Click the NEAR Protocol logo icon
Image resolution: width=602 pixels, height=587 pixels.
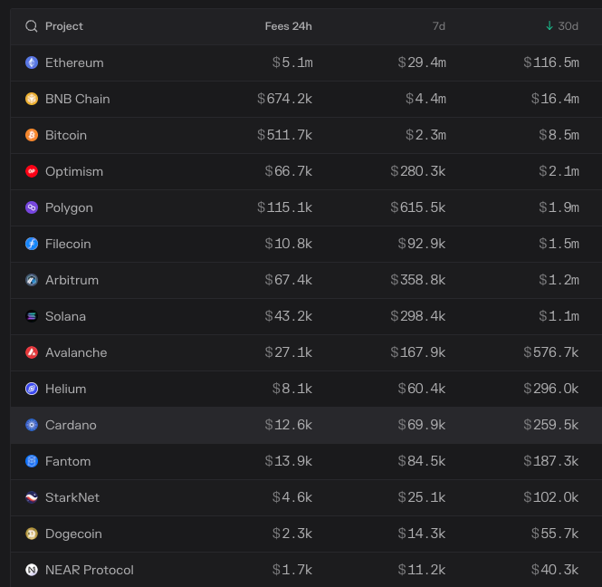click(x=32, y=570)
